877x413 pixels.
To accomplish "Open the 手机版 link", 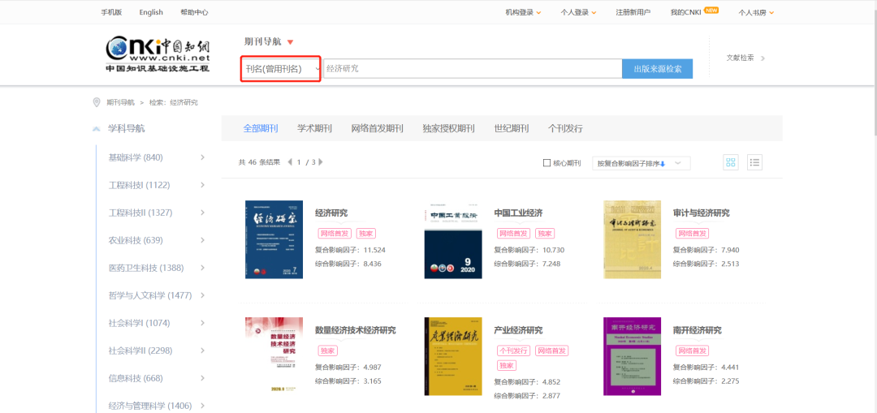I will [111, 12].
